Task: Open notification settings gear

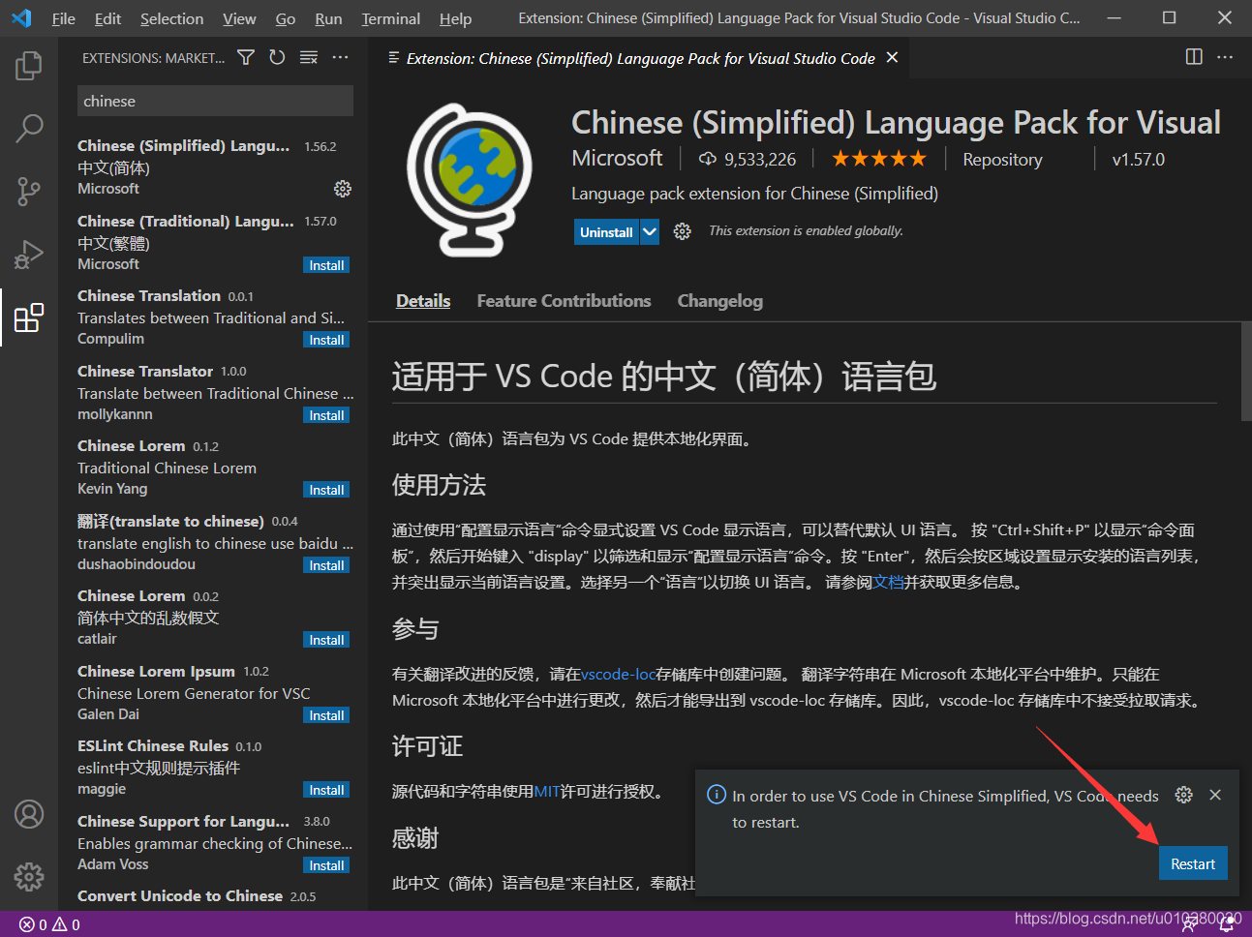Action: [1183, 795]
